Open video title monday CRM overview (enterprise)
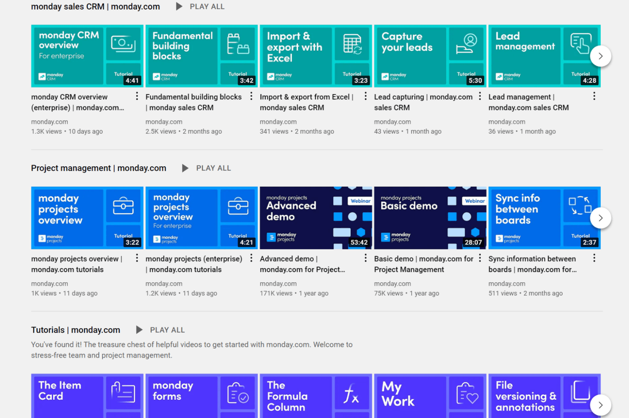This screenshot has width=629, height=418. [x=78, y=102]
